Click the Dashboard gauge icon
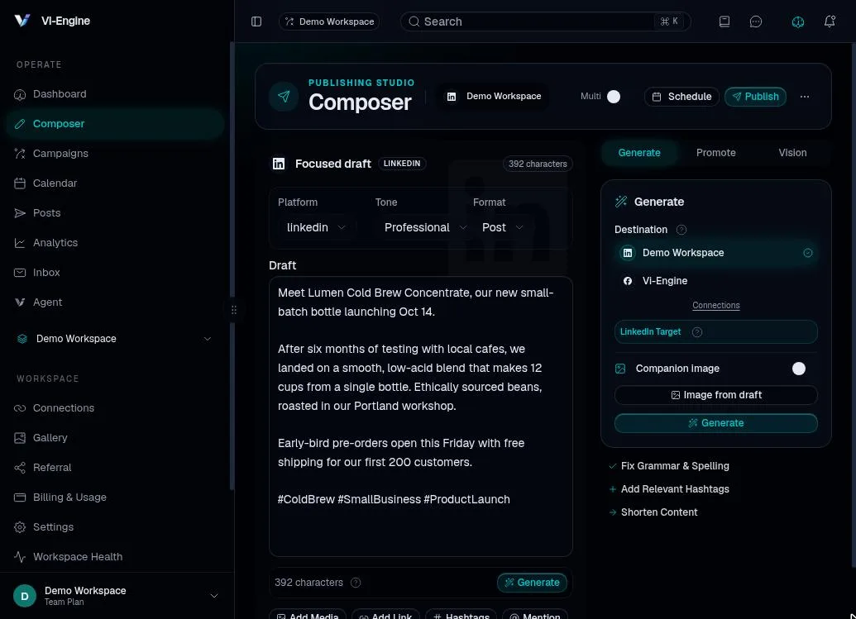The height and width of the screenshot is (619, 856). (x=20, y=94)
